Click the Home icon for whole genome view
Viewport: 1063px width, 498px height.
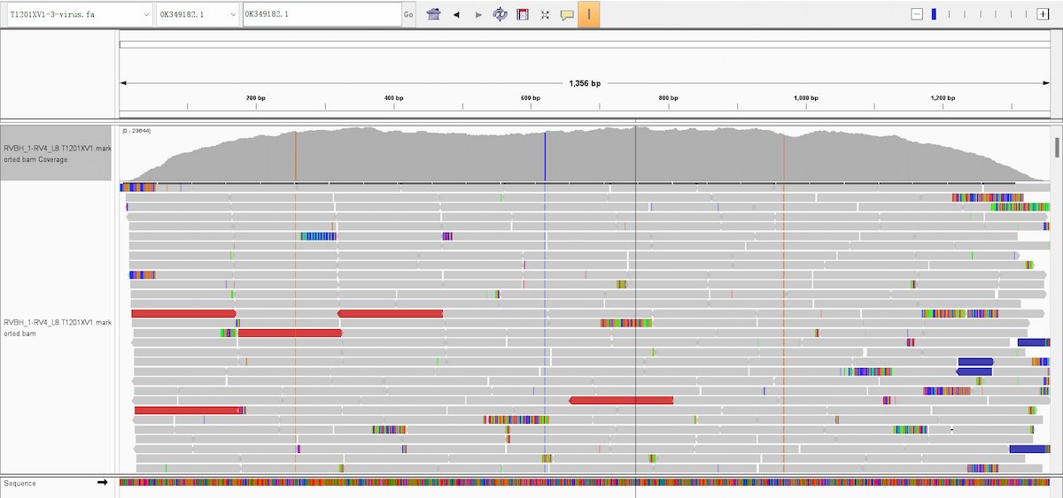coord(433,14)
